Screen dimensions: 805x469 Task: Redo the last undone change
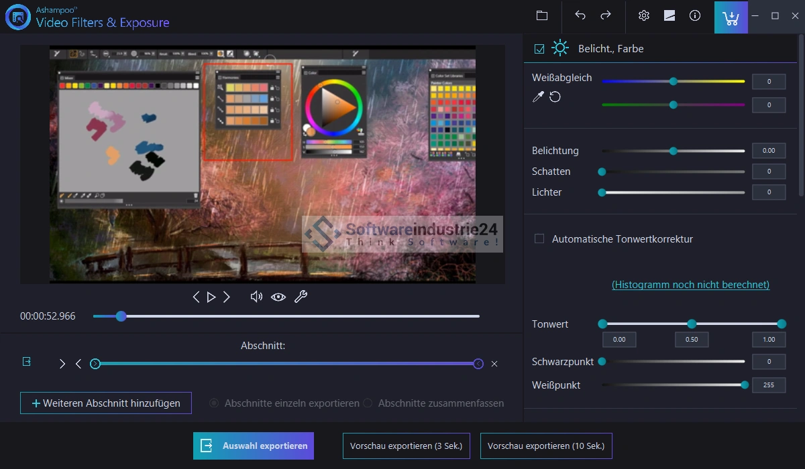606,15
